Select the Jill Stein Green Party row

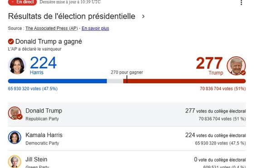click(127, 159)
